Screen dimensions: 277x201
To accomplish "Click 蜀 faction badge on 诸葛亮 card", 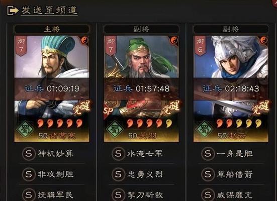I will [x=25, y=130].
